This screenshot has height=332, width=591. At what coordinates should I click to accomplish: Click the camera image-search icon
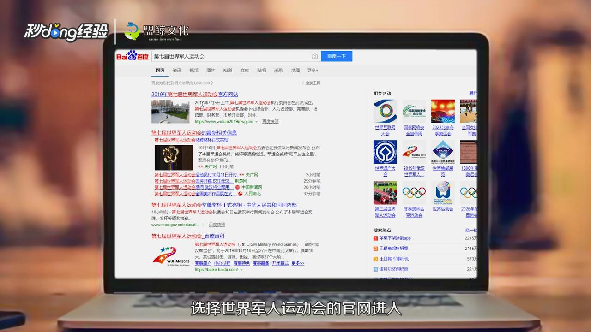[x=315, y=56]
